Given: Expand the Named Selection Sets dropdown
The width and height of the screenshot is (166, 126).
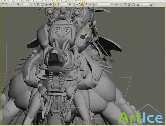Looking at the screenshot, I should [x=103, y=4].
